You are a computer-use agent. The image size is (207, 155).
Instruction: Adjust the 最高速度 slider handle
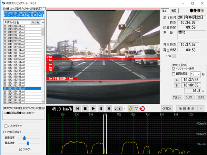[x=28, y=143]
